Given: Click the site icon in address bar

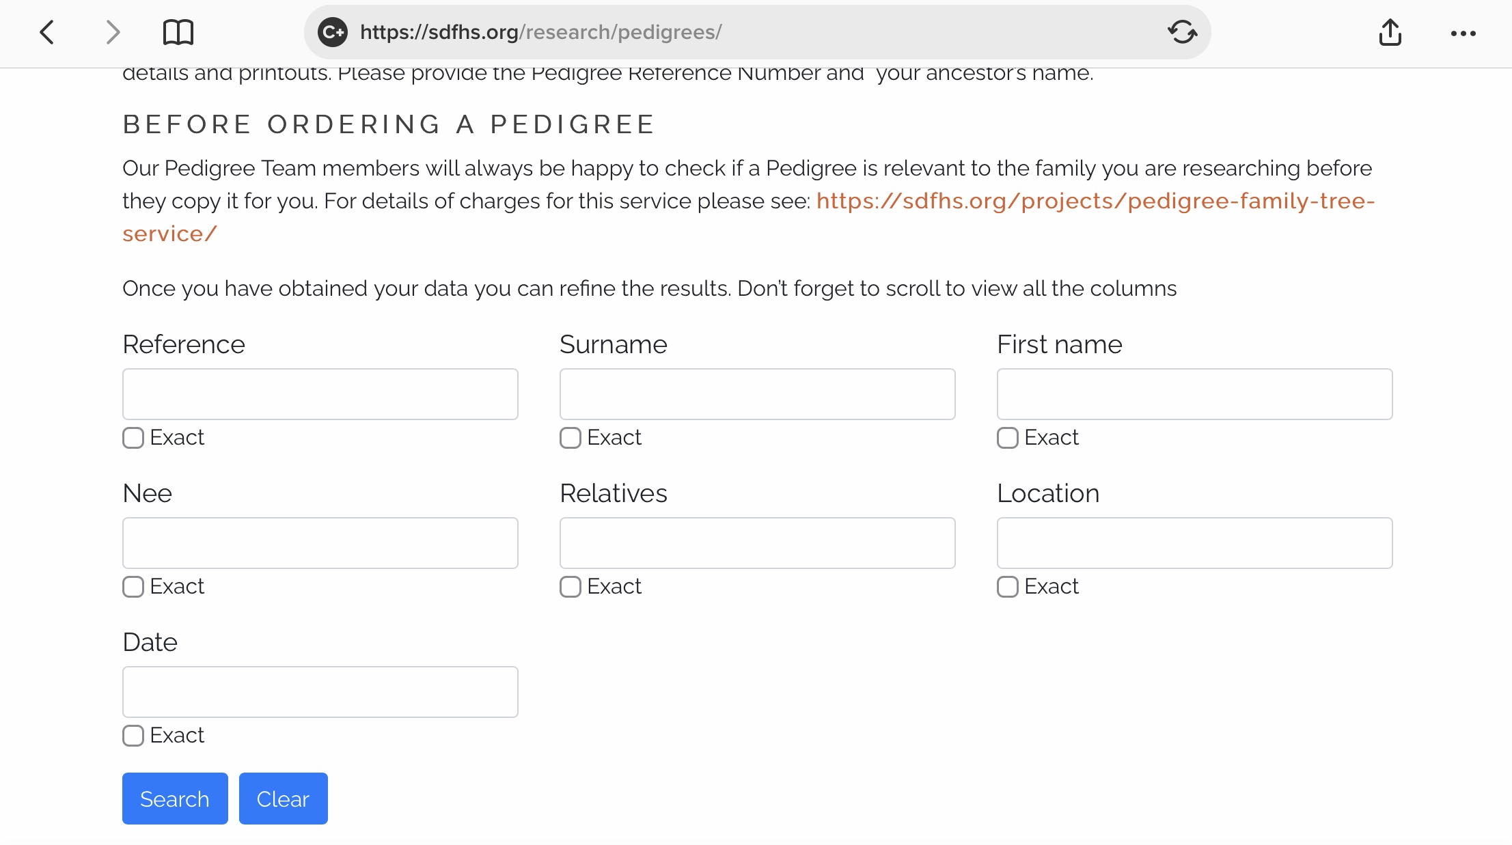Looking at the screenshot, I should [x=333, y=32].
